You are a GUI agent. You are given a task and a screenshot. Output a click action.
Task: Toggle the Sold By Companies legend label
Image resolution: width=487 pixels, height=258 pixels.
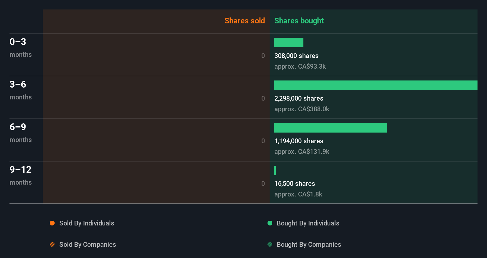pos(87,244)
